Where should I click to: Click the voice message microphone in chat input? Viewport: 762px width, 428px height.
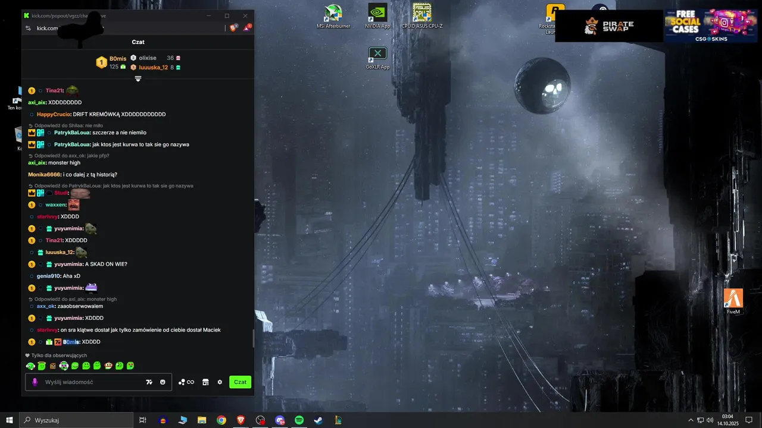click(35, 382)
